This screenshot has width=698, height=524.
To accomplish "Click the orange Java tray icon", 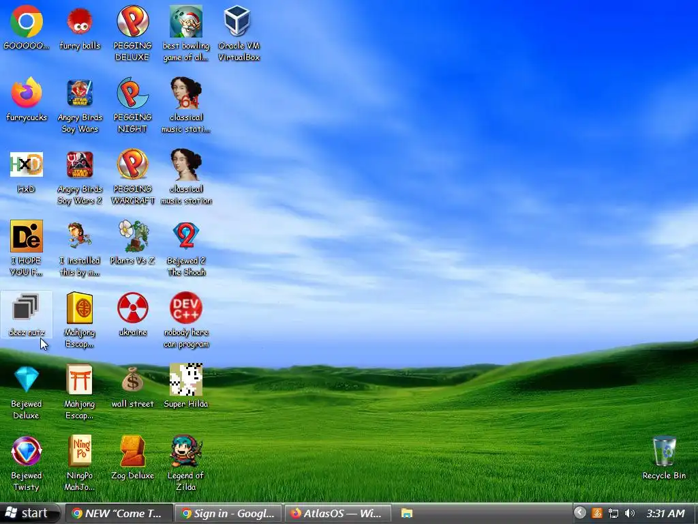I will (x=596, y=514).
